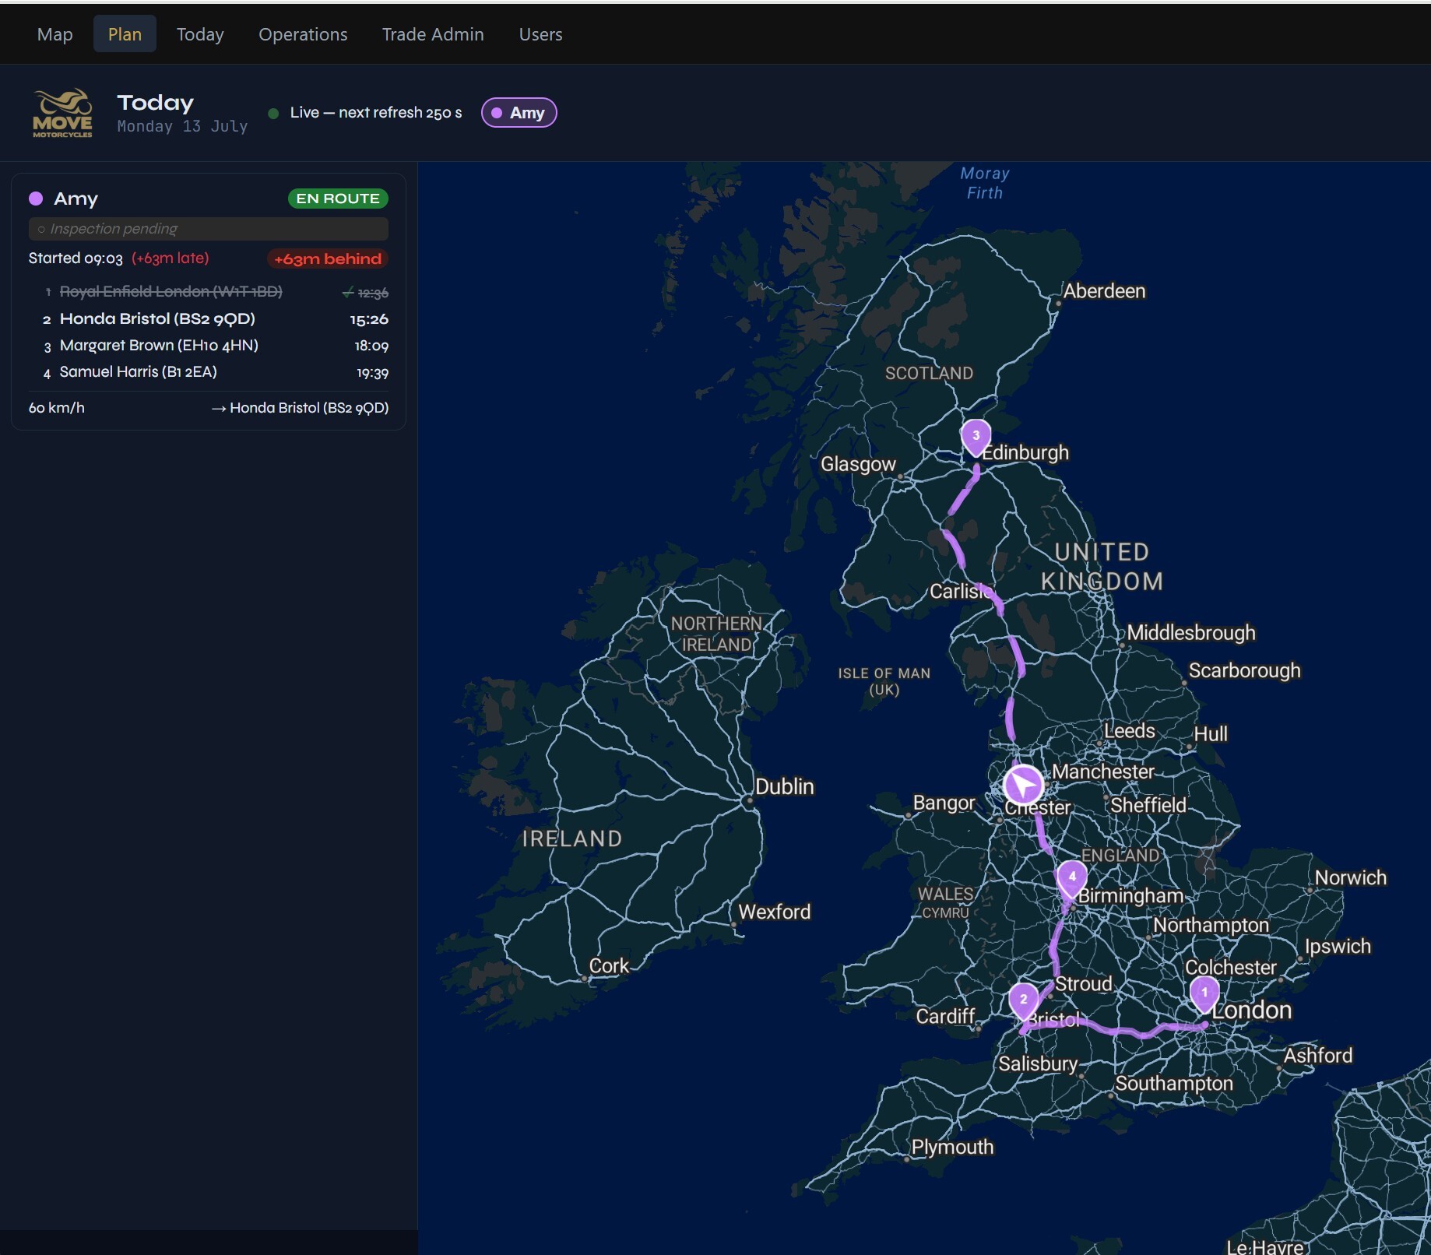Image resolution: width=1431 pixels, height=1255 pixels.
Task: Click the Started 09:03 text
Action: tap(76, 258)
